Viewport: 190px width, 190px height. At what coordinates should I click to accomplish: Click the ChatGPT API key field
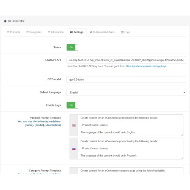pos(126,60)
